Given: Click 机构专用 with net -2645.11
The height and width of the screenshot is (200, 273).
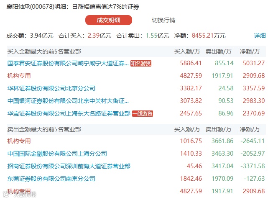Looking at the screenshot, I should (19, 141).
